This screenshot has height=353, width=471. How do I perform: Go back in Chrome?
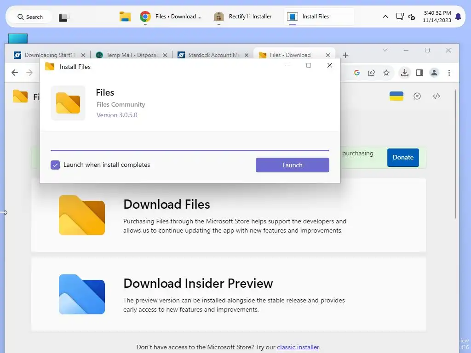pos(14,73)
